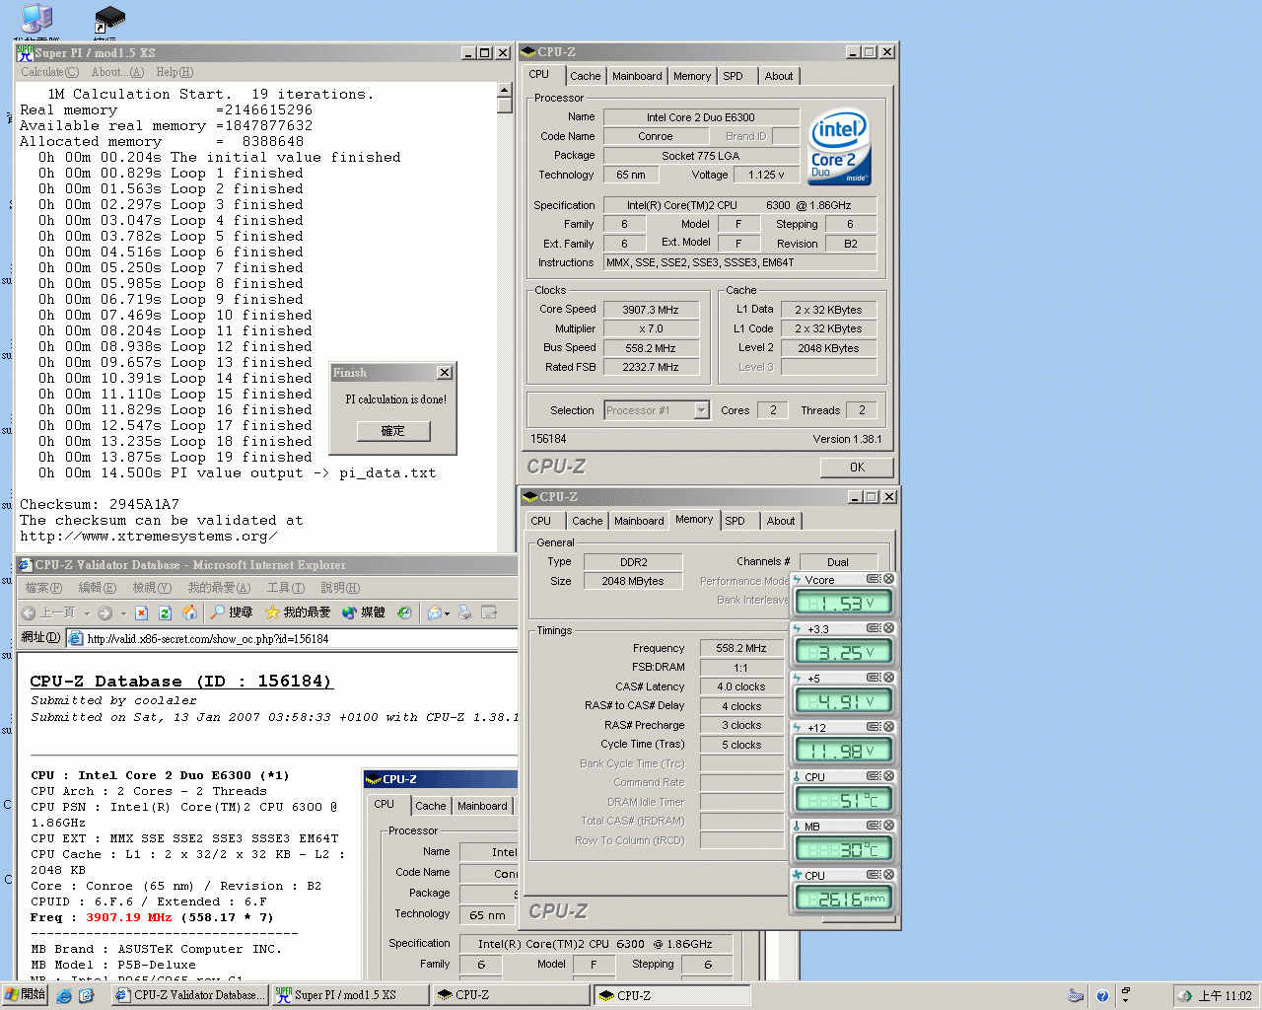Switch to Memory tab in top CPU-Z
Screen dimensions: 1262x1010
click(692, 76)
